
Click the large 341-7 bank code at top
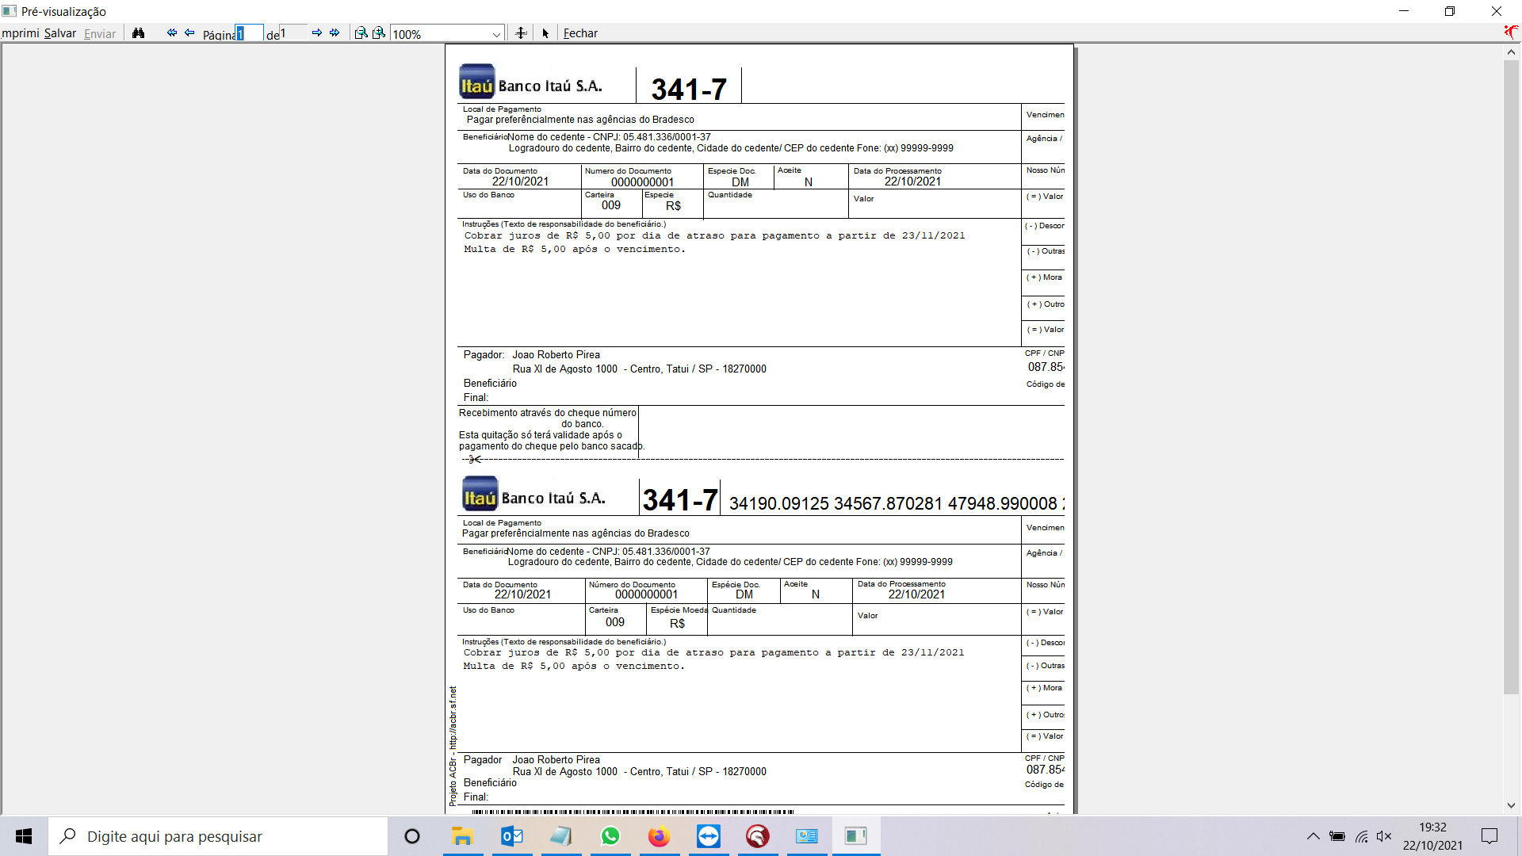click(689, 89)
